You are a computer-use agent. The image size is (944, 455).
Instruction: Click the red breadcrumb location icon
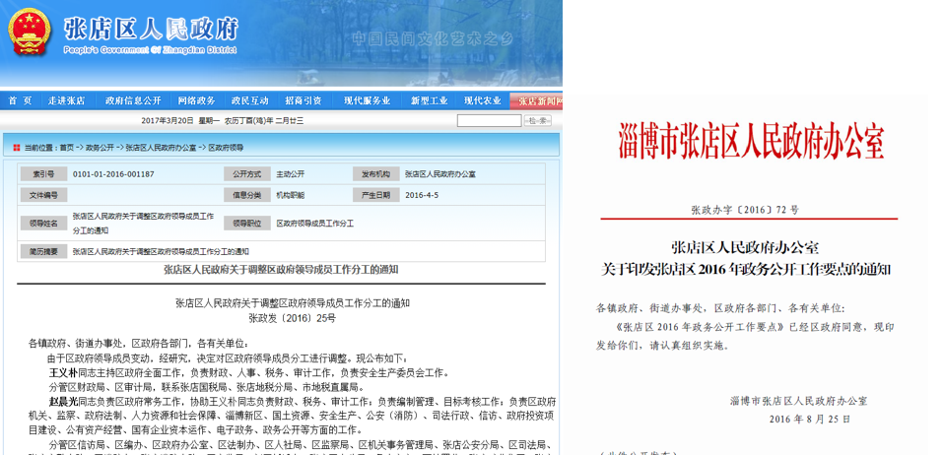coord(17,147)
